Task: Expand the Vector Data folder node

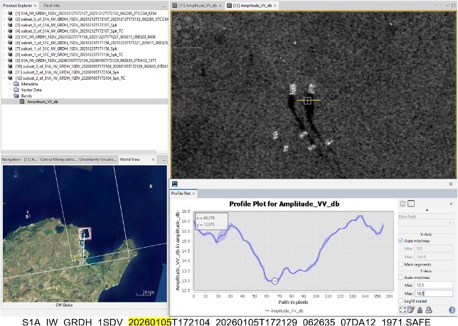Action: (10, 90)
